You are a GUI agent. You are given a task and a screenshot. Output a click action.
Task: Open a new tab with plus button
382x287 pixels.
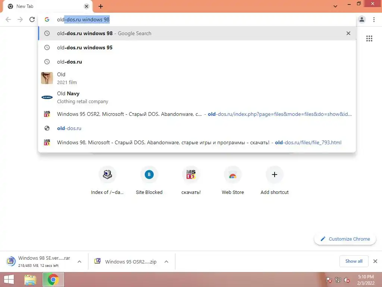(101, 6)
